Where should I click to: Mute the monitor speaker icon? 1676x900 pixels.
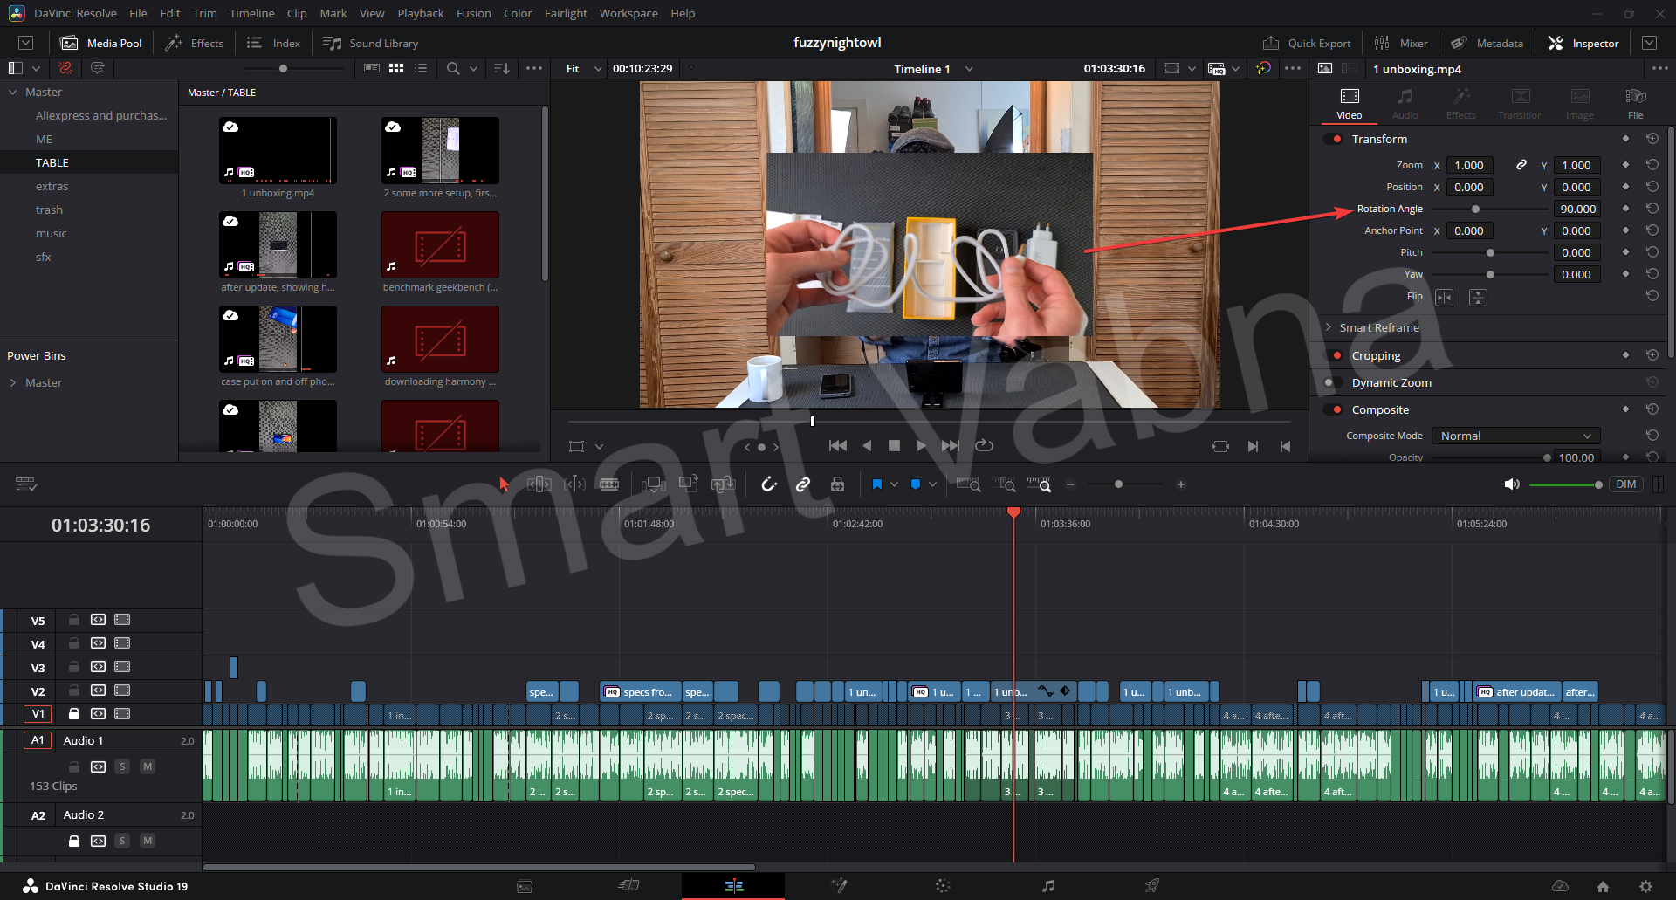(1512, 484)
